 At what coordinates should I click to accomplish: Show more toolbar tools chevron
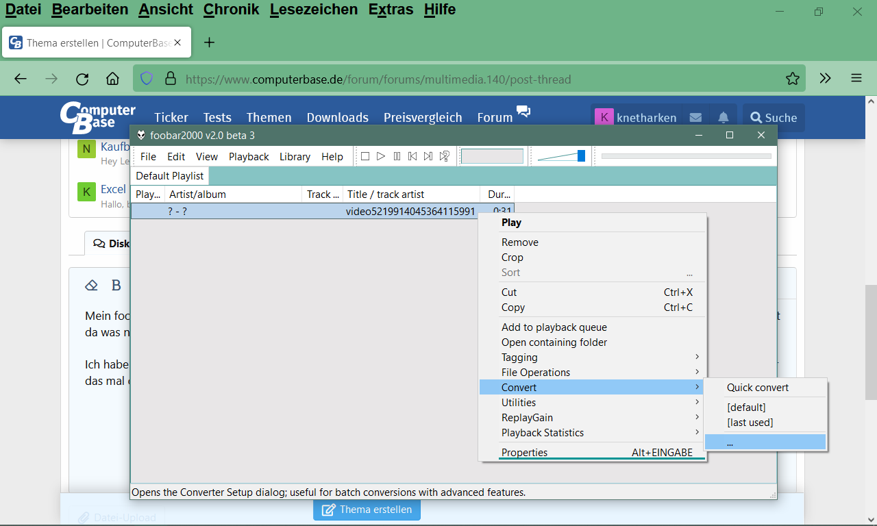pos(826,78)
